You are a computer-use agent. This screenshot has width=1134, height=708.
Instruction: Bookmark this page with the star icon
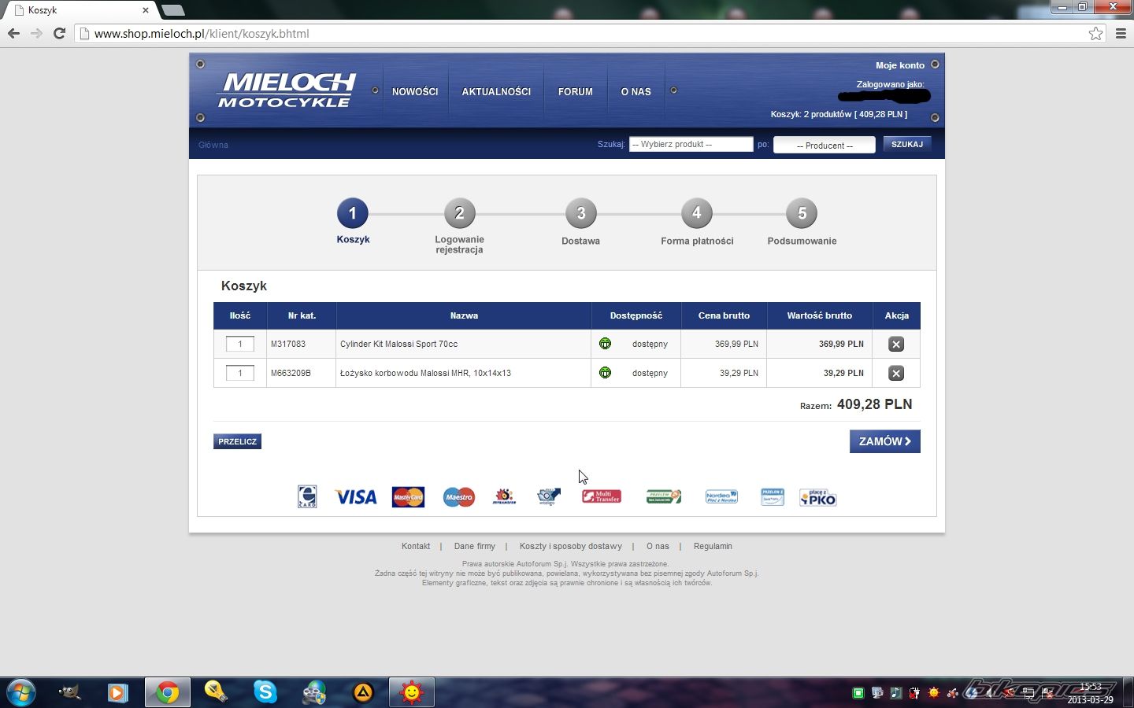(1095, 33)
